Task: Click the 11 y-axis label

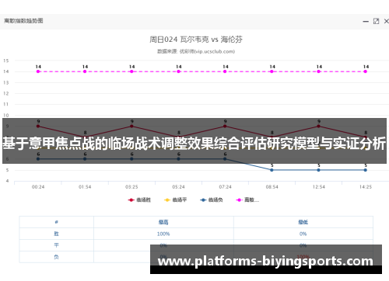Action: pyautogui.click(x=6, y=104)
